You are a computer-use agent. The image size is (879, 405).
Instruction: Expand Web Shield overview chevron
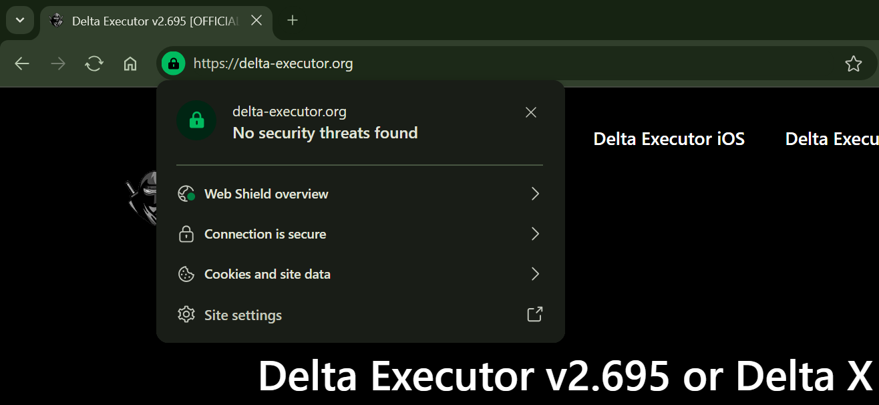(534, 194)
